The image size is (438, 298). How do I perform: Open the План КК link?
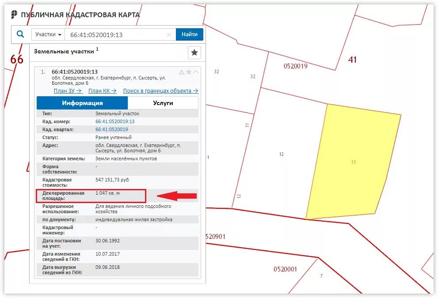[103, 91]
